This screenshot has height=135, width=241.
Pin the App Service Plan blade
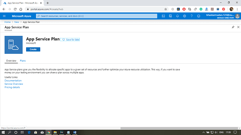233,27
